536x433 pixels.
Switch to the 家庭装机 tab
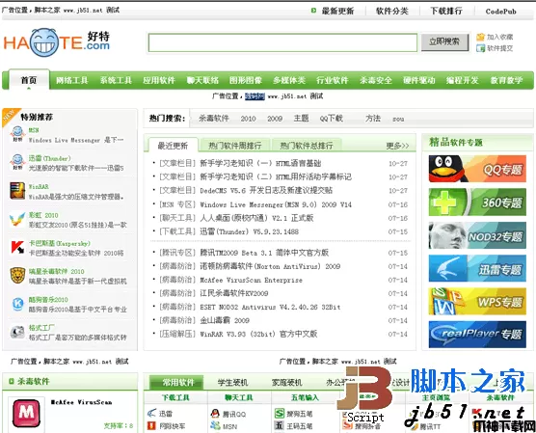[x=287, y=383]
